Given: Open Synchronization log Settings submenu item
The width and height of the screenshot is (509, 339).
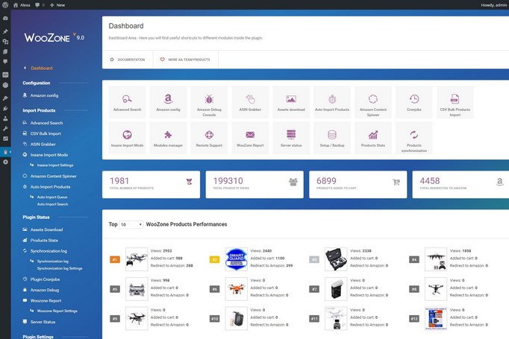Looking at the screenshot, I should pyautogui.click(x=60, y=268).
